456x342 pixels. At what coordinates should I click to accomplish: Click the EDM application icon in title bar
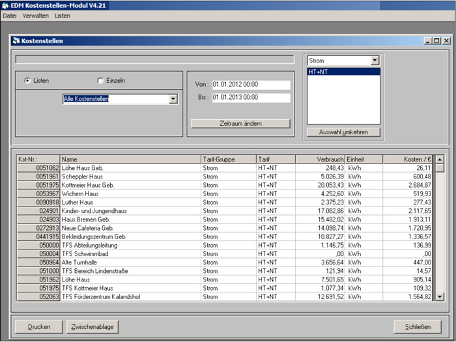click(7, 5)
